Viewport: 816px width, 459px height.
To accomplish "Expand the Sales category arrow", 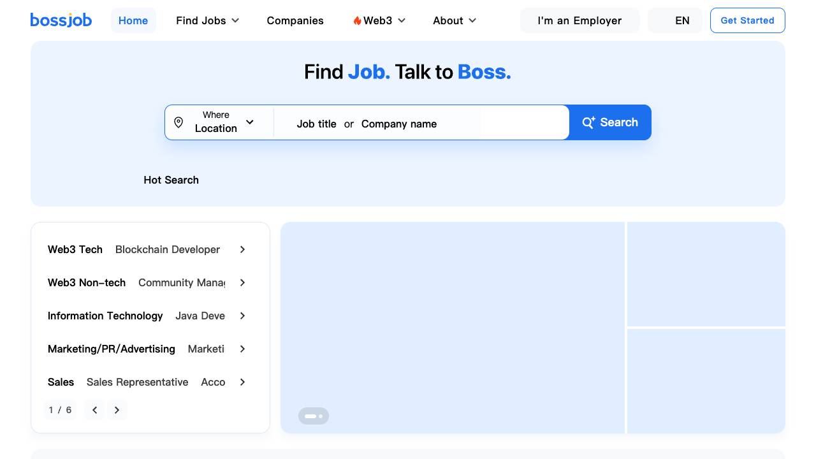I will click(242, 382).
